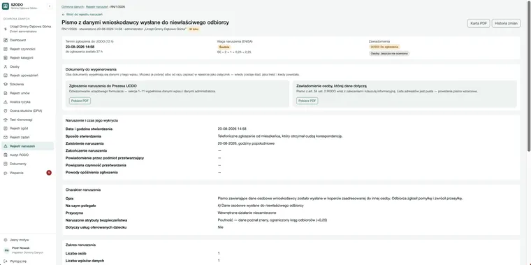Download PDF for Zgłoszenie naruszenia do Prezesa UODO
The height and width of the screenshot is (265, 531).
[80, 101]
